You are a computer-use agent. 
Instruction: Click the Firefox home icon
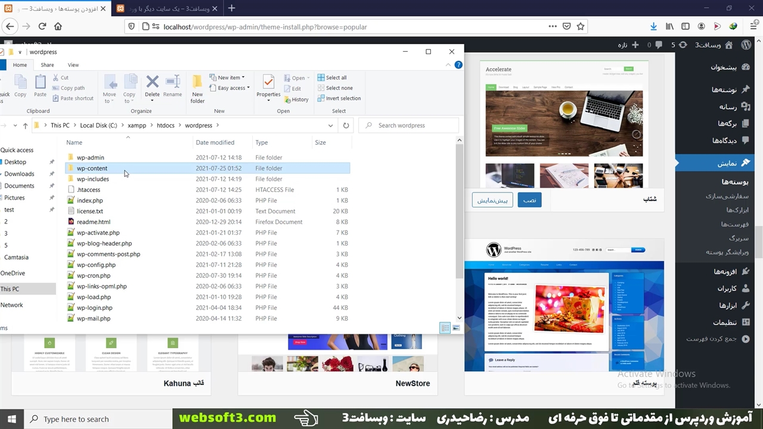coord(58,26)
